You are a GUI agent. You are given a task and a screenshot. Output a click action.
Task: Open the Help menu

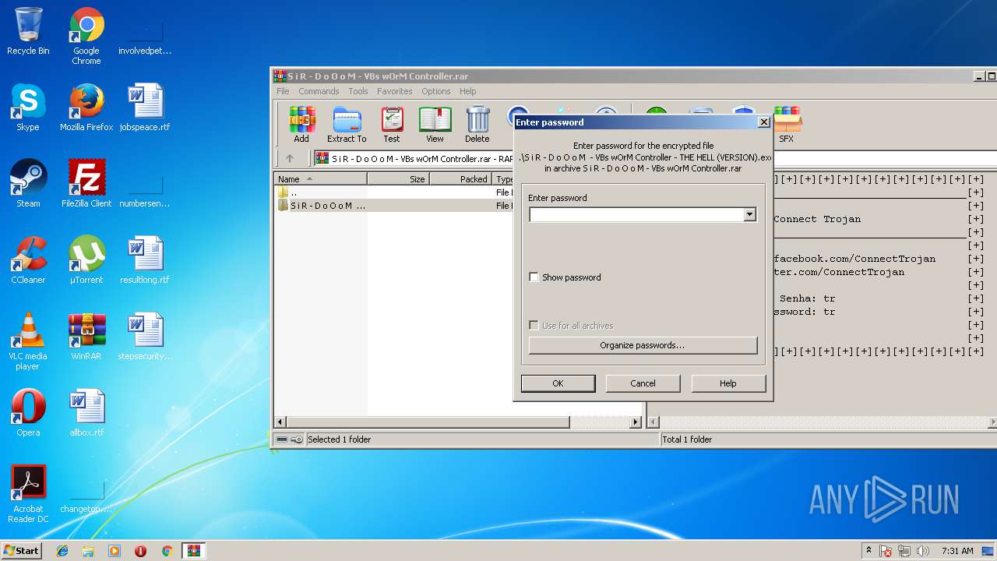pyautogui.click(x=467, y=91)
